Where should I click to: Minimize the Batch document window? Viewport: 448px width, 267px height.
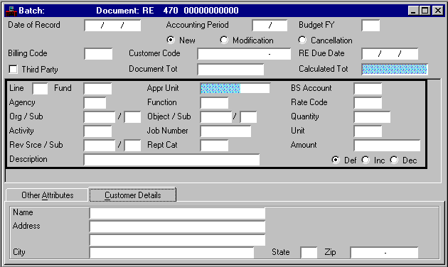(x=413, y=11)
